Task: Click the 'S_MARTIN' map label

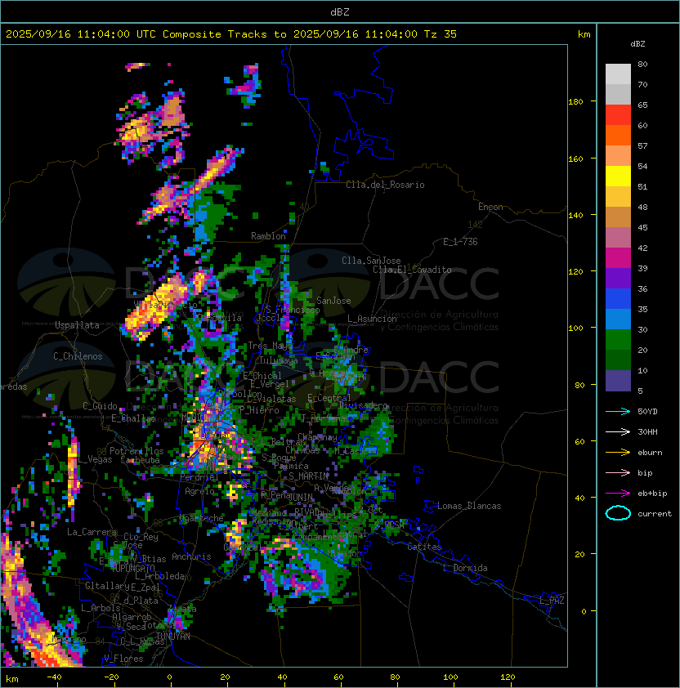Action: pyautogui.click(x=308, y=476)
